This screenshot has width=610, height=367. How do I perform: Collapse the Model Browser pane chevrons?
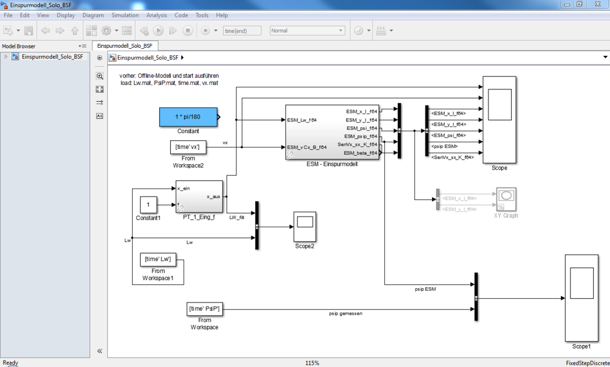(x=100, y=351)
